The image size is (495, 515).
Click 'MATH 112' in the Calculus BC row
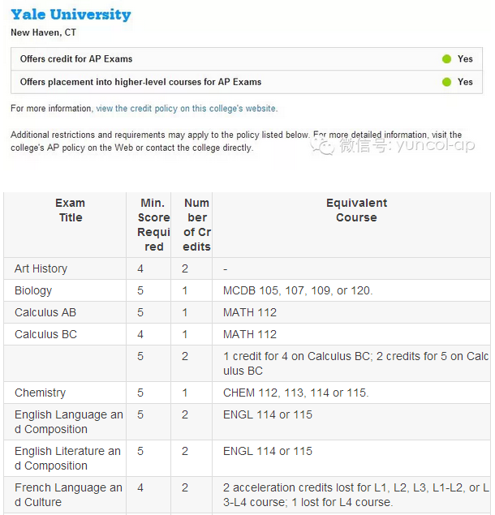(250, 334)
